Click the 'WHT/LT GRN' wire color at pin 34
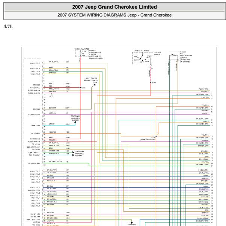The height and width of the screenshot is (226, 226). [x=54, y=151]
